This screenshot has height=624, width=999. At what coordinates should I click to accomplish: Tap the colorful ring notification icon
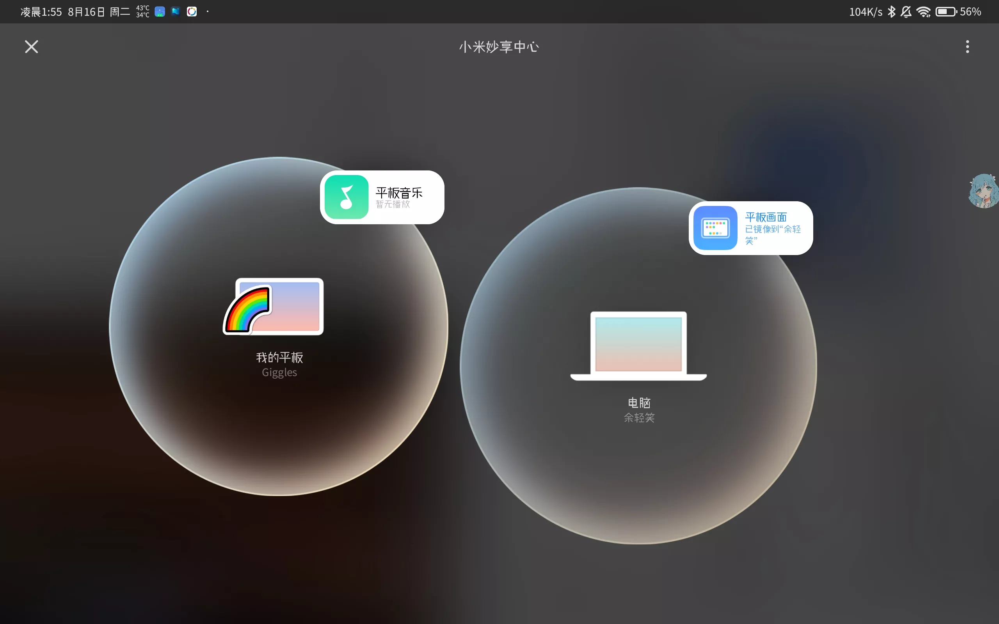tap(192, 12)
